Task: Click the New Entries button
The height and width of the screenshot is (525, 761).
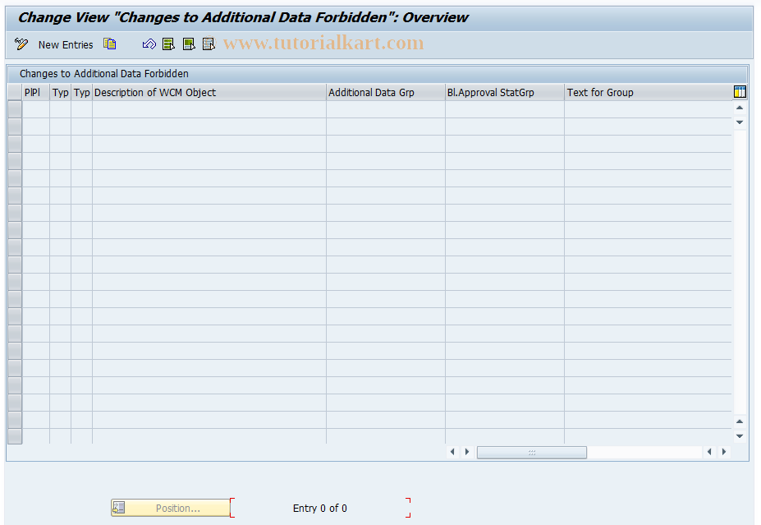Action: (66, 44)
